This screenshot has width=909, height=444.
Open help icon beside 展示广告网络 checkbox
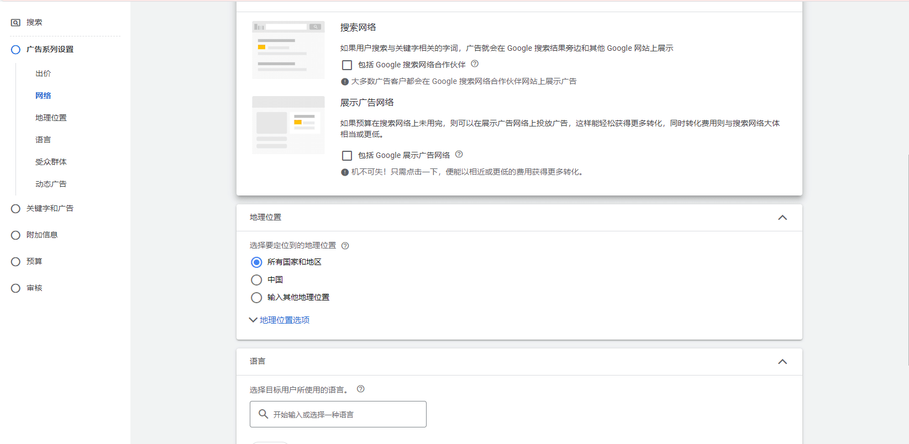[x=459, y=154]
